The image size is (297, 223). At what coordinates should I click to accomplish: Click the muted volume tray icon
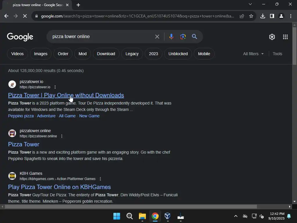262,216
